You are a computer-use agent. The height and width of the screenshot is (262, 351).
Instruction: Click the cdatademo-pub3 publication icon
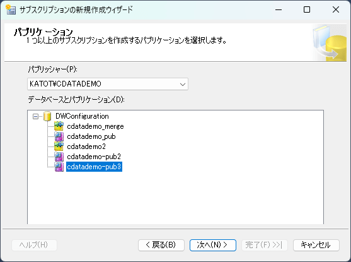point(59,167)
